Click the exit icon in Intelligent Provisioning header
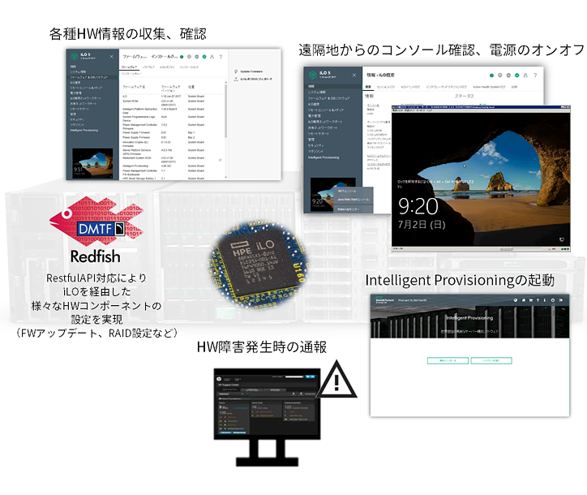Screen dimensions: 587x495 (x=561, y=300)
